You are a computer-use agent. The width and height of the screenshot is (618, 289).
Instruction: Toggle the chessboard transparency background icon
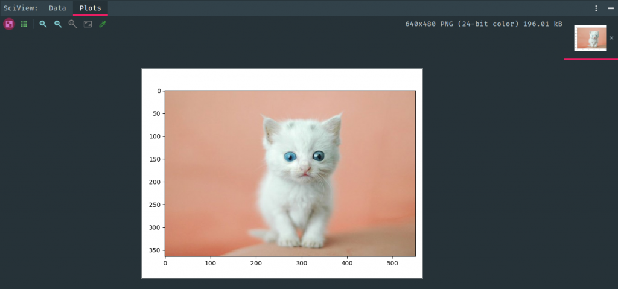[9, 24]
